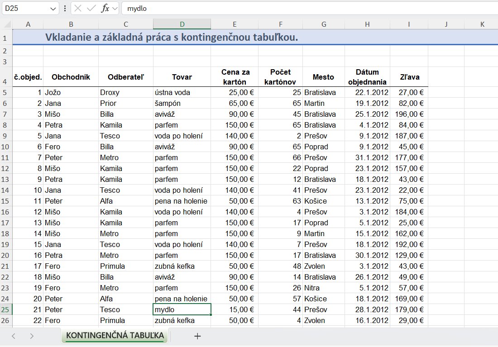Add a new sheet with plus button
Image resolution: width=498 pixels, height=347 pixels.
(197, 336)
